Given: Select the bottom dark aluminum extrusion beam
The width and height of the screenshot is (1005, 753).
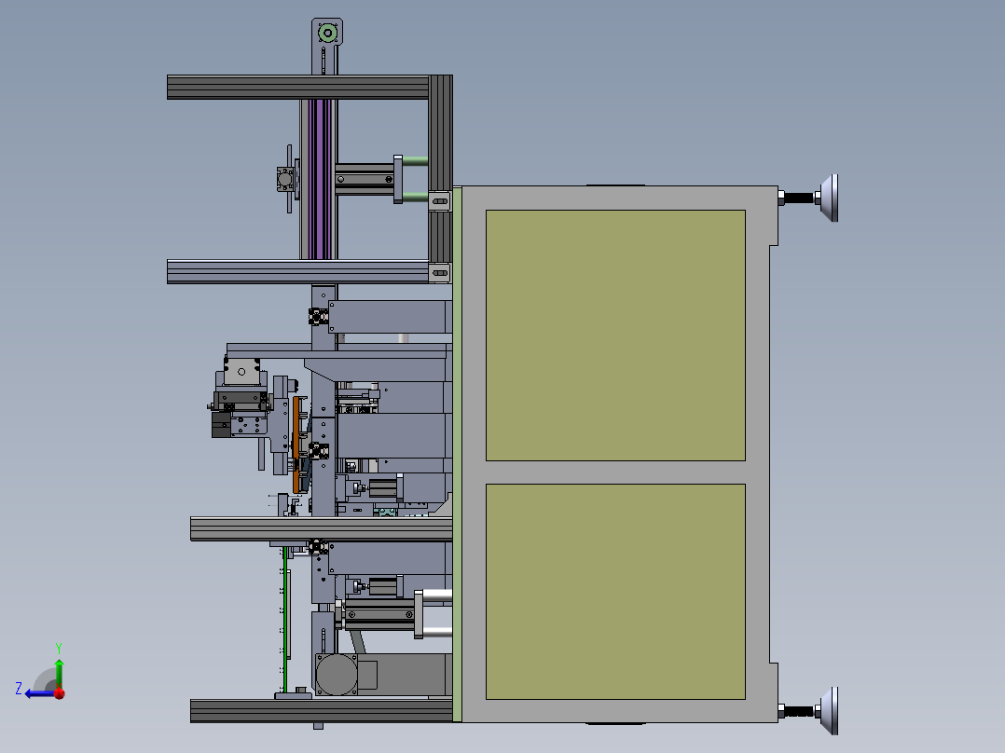Looking at the screenshot, I should pos(321,711).
